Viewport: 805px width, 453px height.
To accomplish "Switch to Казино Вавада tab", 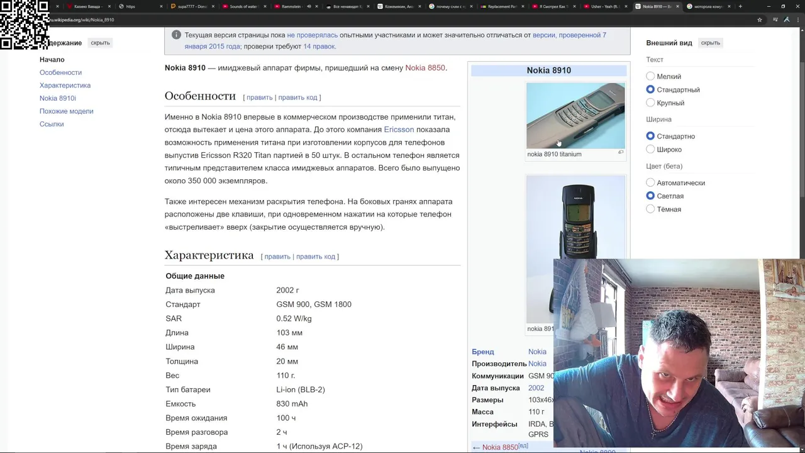I will coord(88,6).
